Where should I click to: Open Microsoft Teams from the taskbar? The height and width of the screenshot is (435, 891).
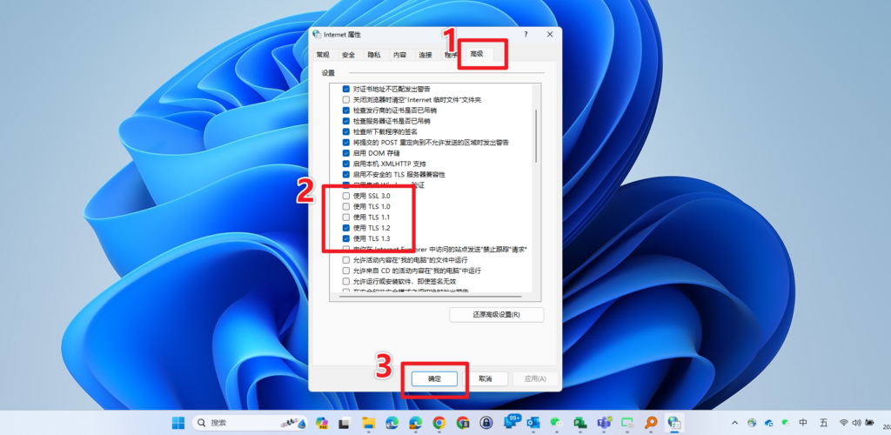604,423
